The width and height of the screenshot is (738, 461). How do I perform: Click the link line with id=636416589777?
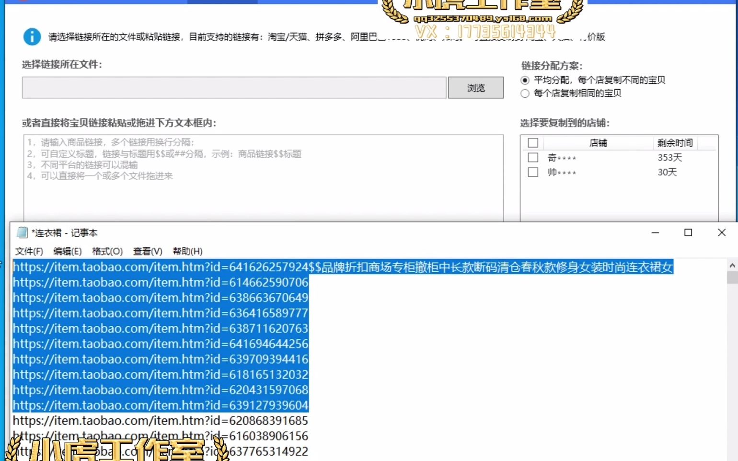[161, 313]
